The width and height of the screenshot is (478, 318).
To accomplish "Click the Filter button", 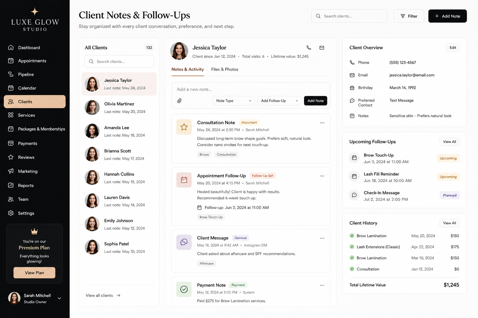I will pyautogui.click(x=409, y=16).
